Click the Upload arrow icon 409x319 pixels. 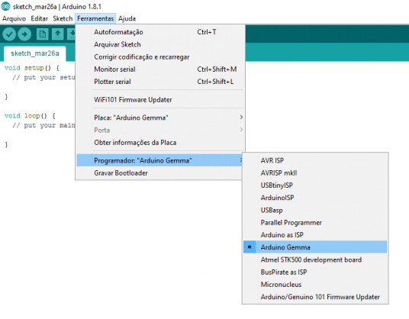coord(24,34)
